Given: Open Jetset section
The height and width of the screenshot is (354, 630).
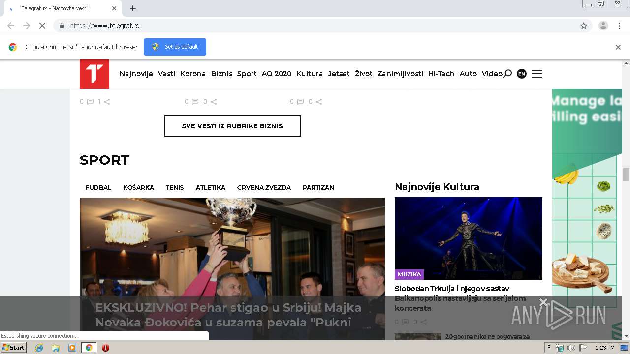Looking at the screenshot, I should tap(339, 74).
